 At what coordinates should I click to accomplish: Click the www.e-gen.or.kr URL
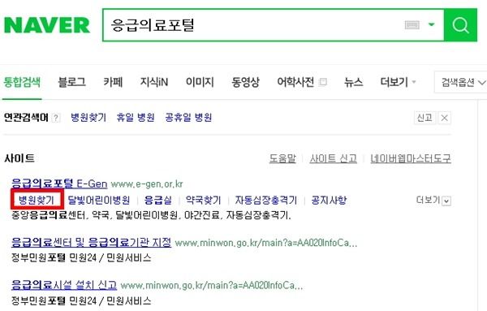147,184
